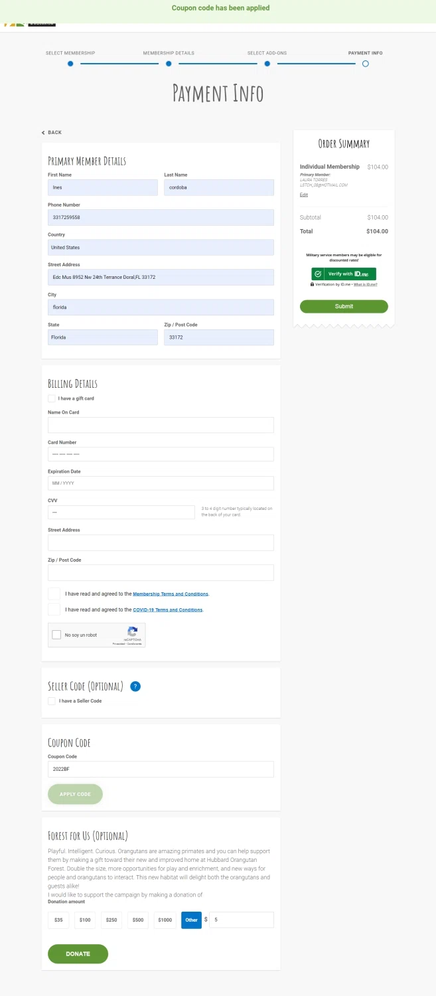Click the Back link
This screenshot has height=996, width=436.
[52, 133]
